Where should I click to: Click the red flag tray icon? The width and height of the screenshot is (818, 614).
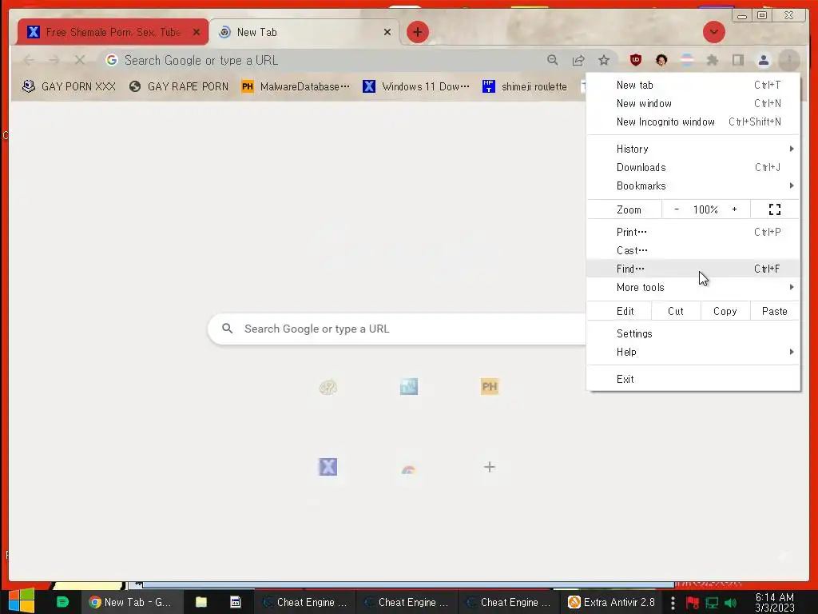point(693,603)
